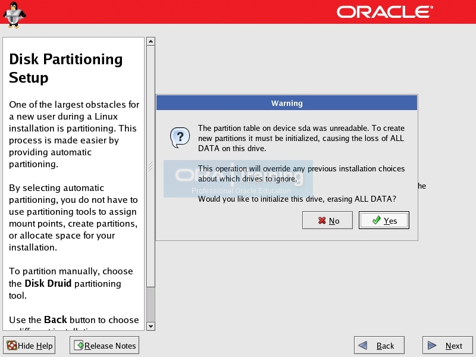The height and width of the screenshot is (357, 476).
Task: Click the Warning dialog title bar
Action: pos(287,103)
